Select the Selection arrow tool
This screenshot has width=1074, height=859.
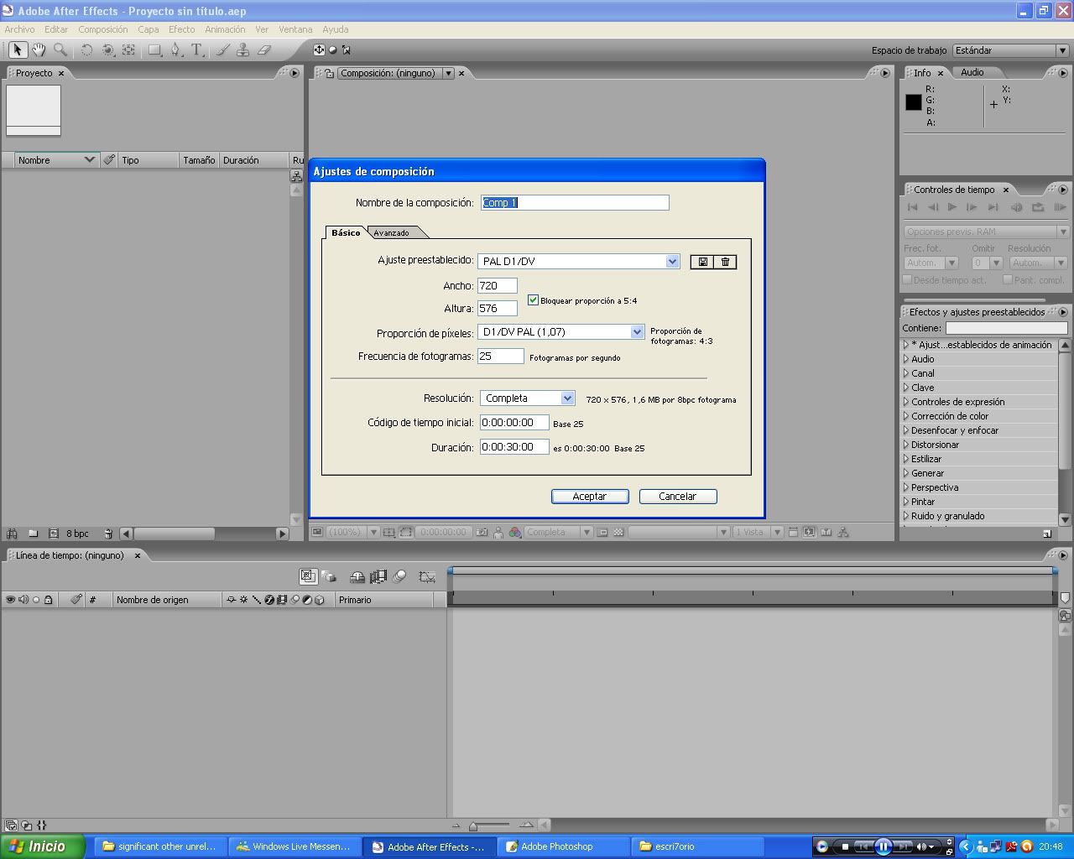pyautogui.click(x=17, y=50)
